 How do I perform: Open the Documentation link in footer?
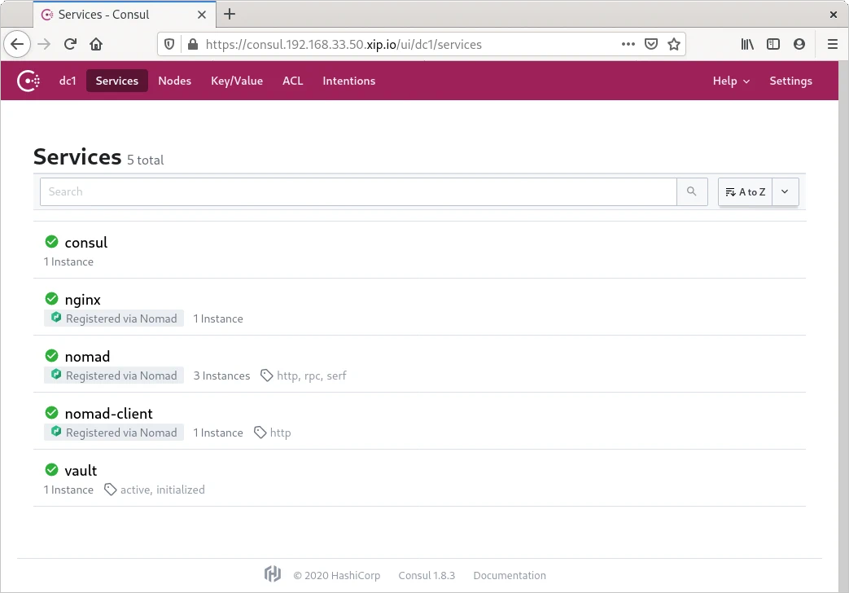pyautogui.click(x=510, y=575)
